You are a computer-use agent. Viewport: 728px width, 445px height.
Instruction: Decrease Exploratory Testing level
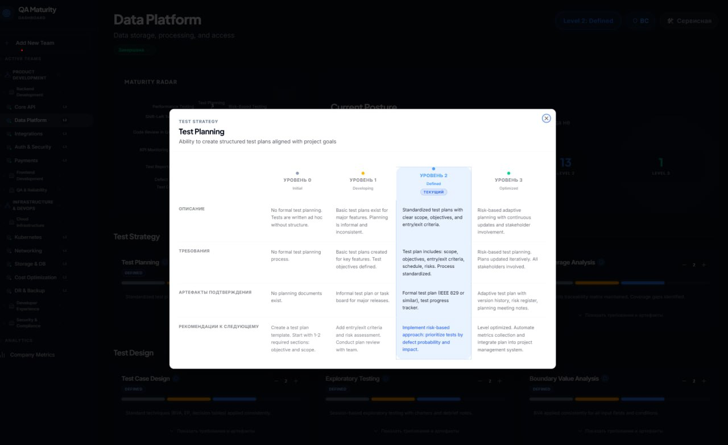(x=481, y=381)
